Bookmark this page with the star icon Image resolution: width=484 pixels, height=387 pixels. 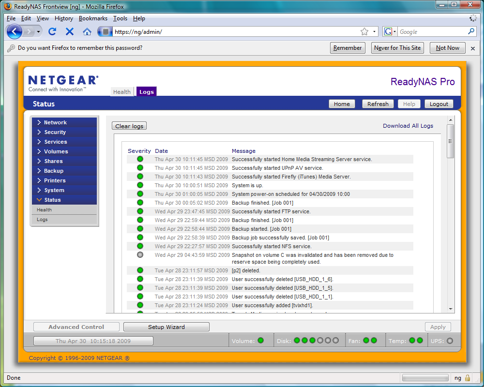[364, 31]
